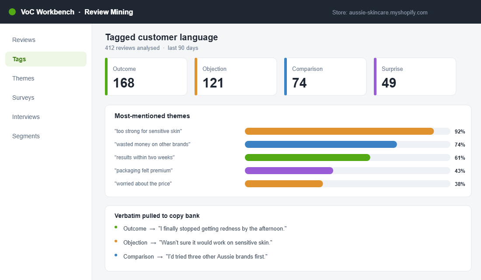
Task: Select the Tags sidebar item
Action: click(x=46, y=59)
